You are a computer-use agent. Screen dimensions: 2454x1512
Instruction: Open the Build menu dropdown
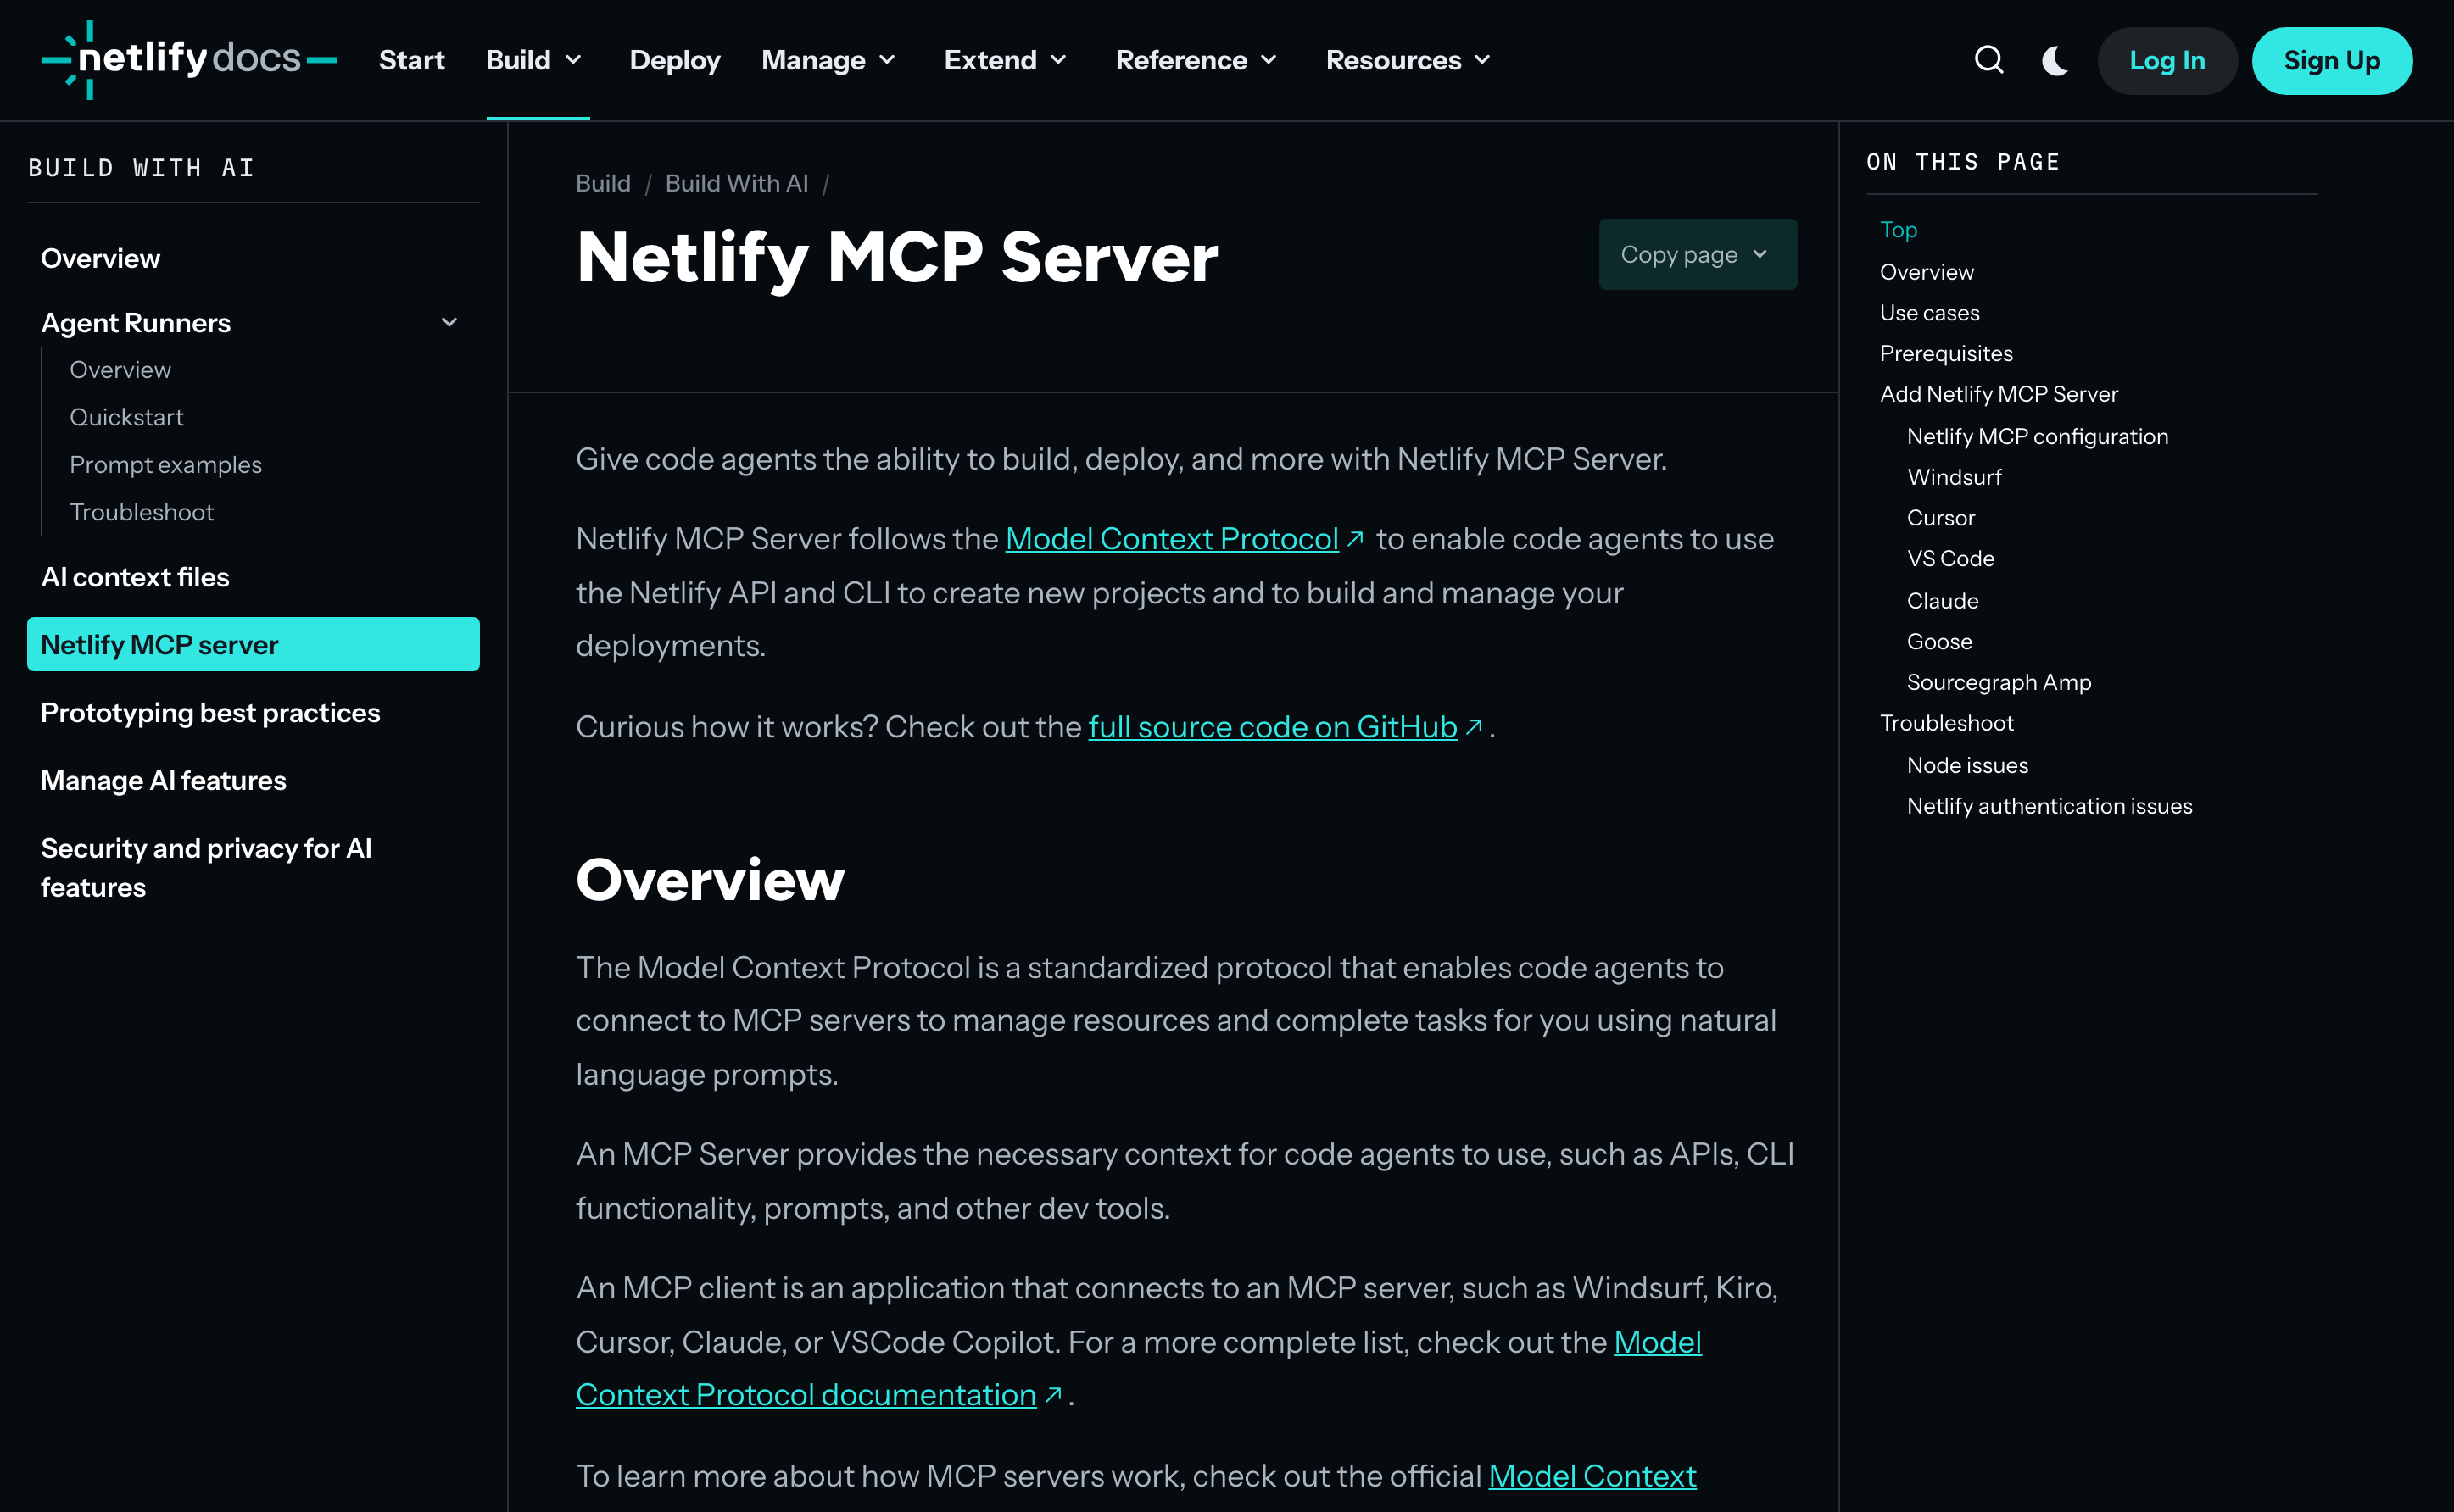534,60
